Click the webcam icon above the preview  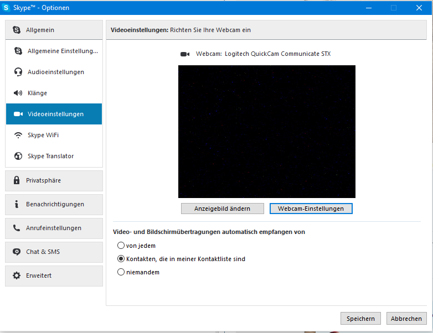click(185, 54)
